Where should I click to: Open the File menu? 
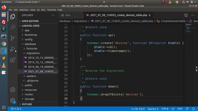point(10,10)
